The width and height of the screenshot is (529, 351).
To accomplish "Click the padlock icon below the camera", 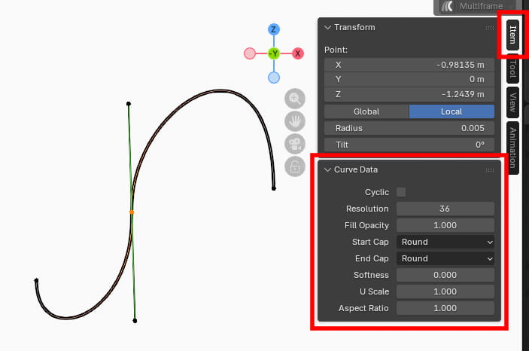I will pos(294,166).
